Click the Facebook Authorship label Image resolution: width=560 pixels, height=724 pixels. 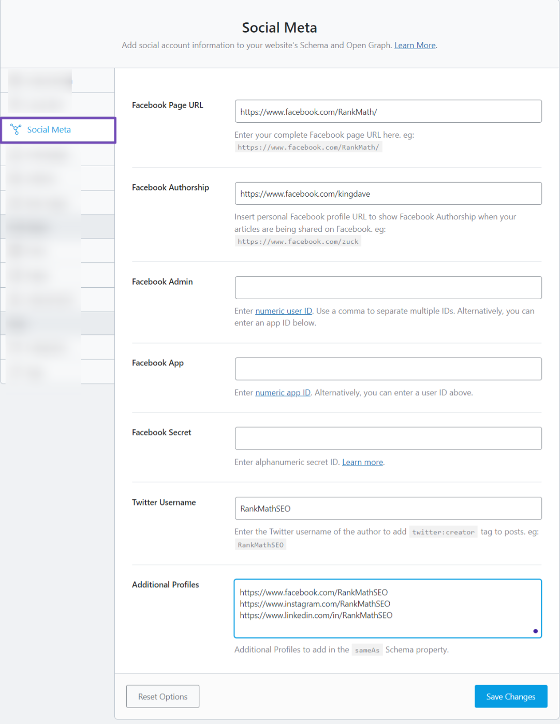[x=170, y=187]
